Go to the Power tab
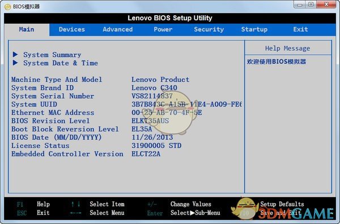The width and height of the screenshot is (340, 224). [x=163, y=29]
